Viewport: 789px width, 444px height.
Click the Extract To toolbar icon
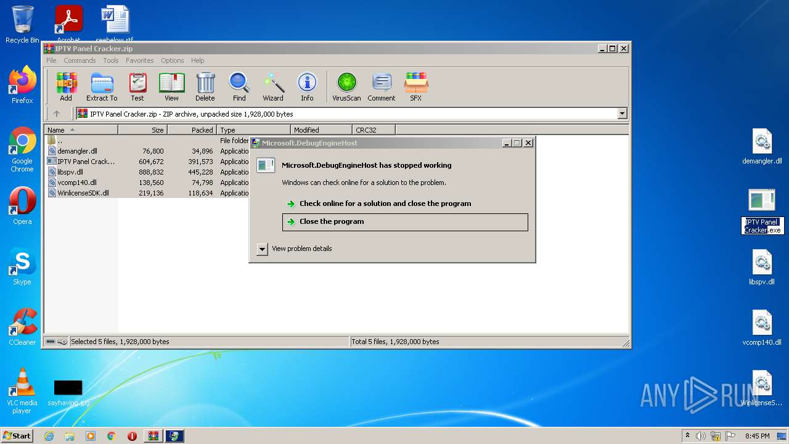point(102,86)
